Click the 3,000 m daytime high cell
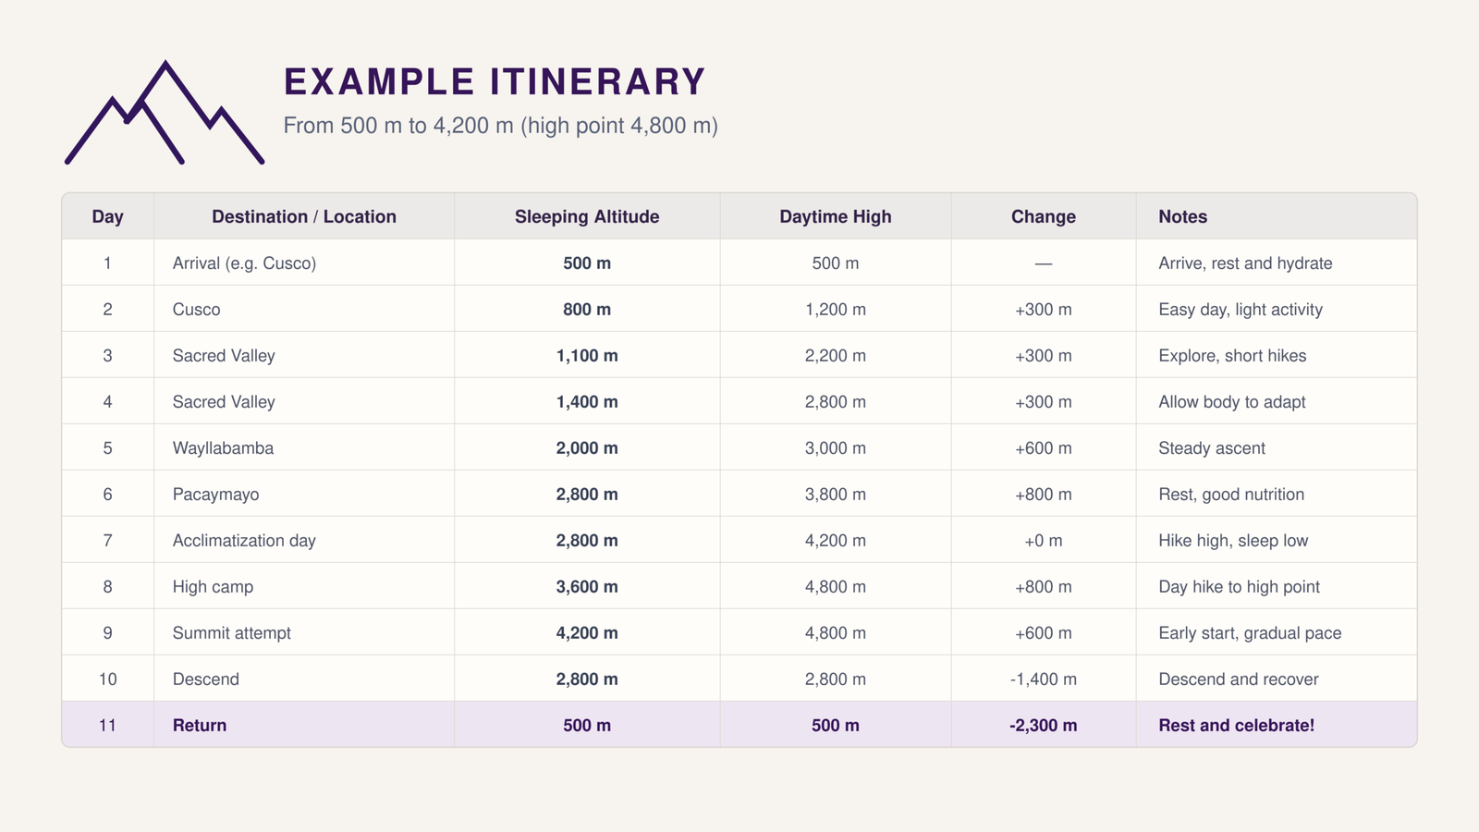Image resolution: width=1479 pixels, height=832 pixels. coord(836,448)
